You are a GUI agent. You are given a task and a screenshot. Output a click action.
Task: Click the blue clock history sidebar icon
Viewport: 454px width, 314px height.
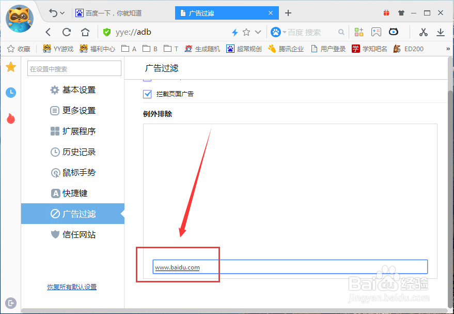pos(11,93)
